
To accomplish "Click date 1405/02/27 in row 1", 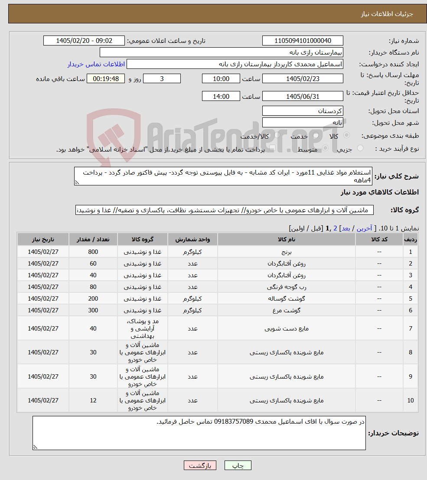I will click(43, 252).
